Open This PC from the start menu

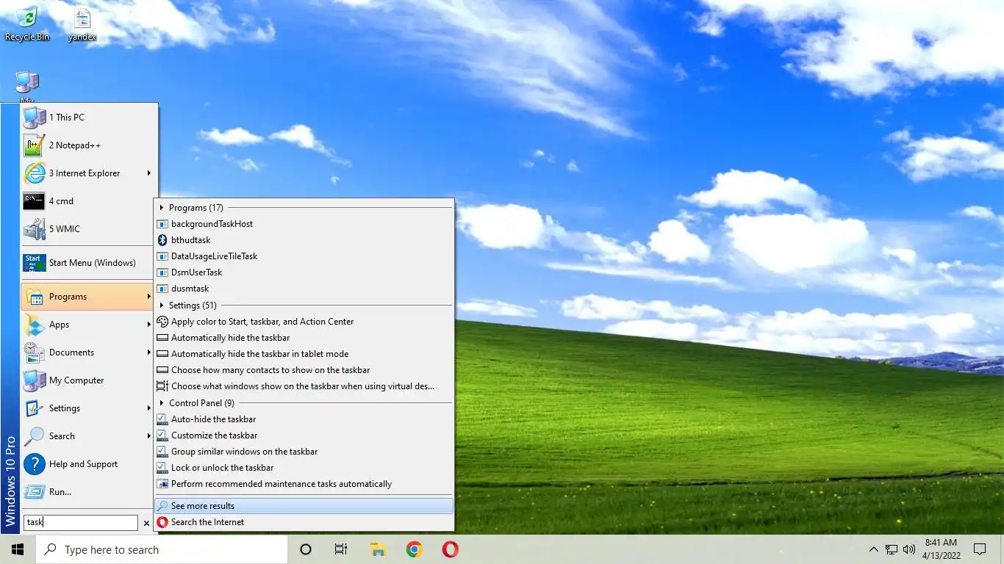pyautogui.click(x=89, y=117)
